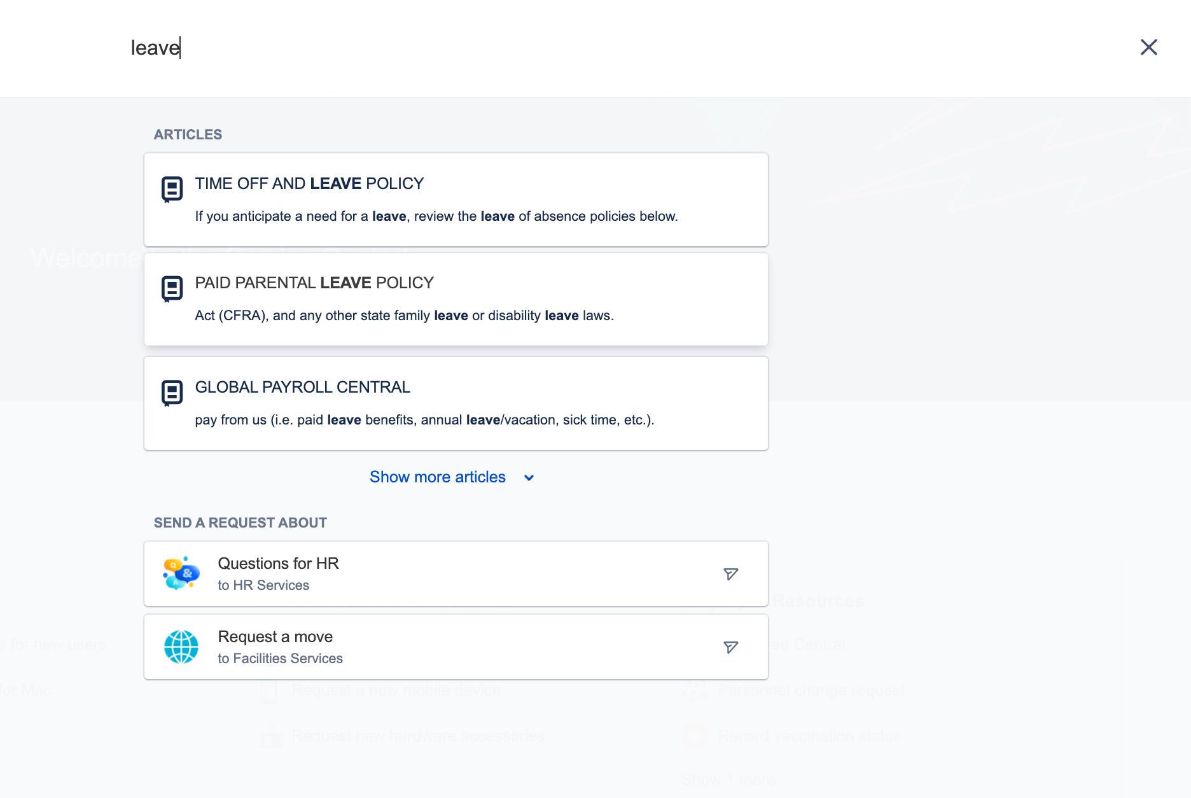Click the to HR Services subtitle text
The height and width of the screenshot is (798, 1191).
point(263,585)
